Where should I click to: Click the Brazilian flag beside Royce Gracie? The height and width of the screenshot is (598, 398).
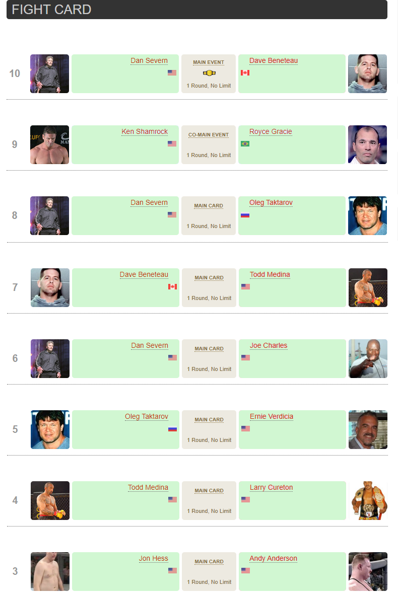pyautogui.click(x=245, y=143)
